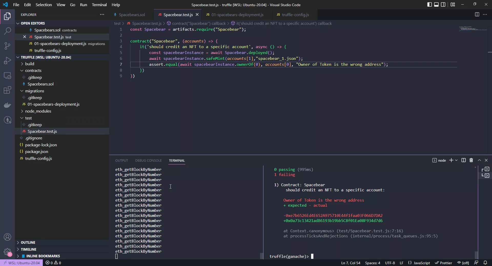
Task: Open the File menu
Action: tap(16, 5)
